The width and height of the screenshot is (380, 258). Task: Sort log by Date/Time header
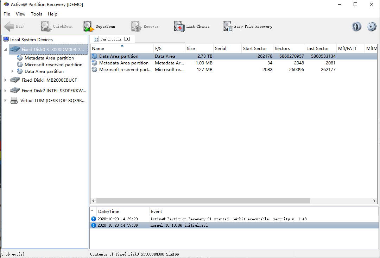pos(123,212)
